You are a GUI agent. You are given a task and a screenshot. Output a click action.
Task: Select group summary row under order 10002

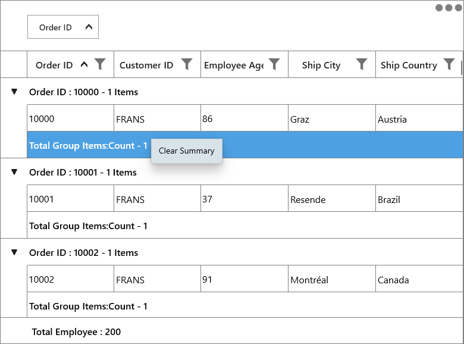click(x=245, y=305)
